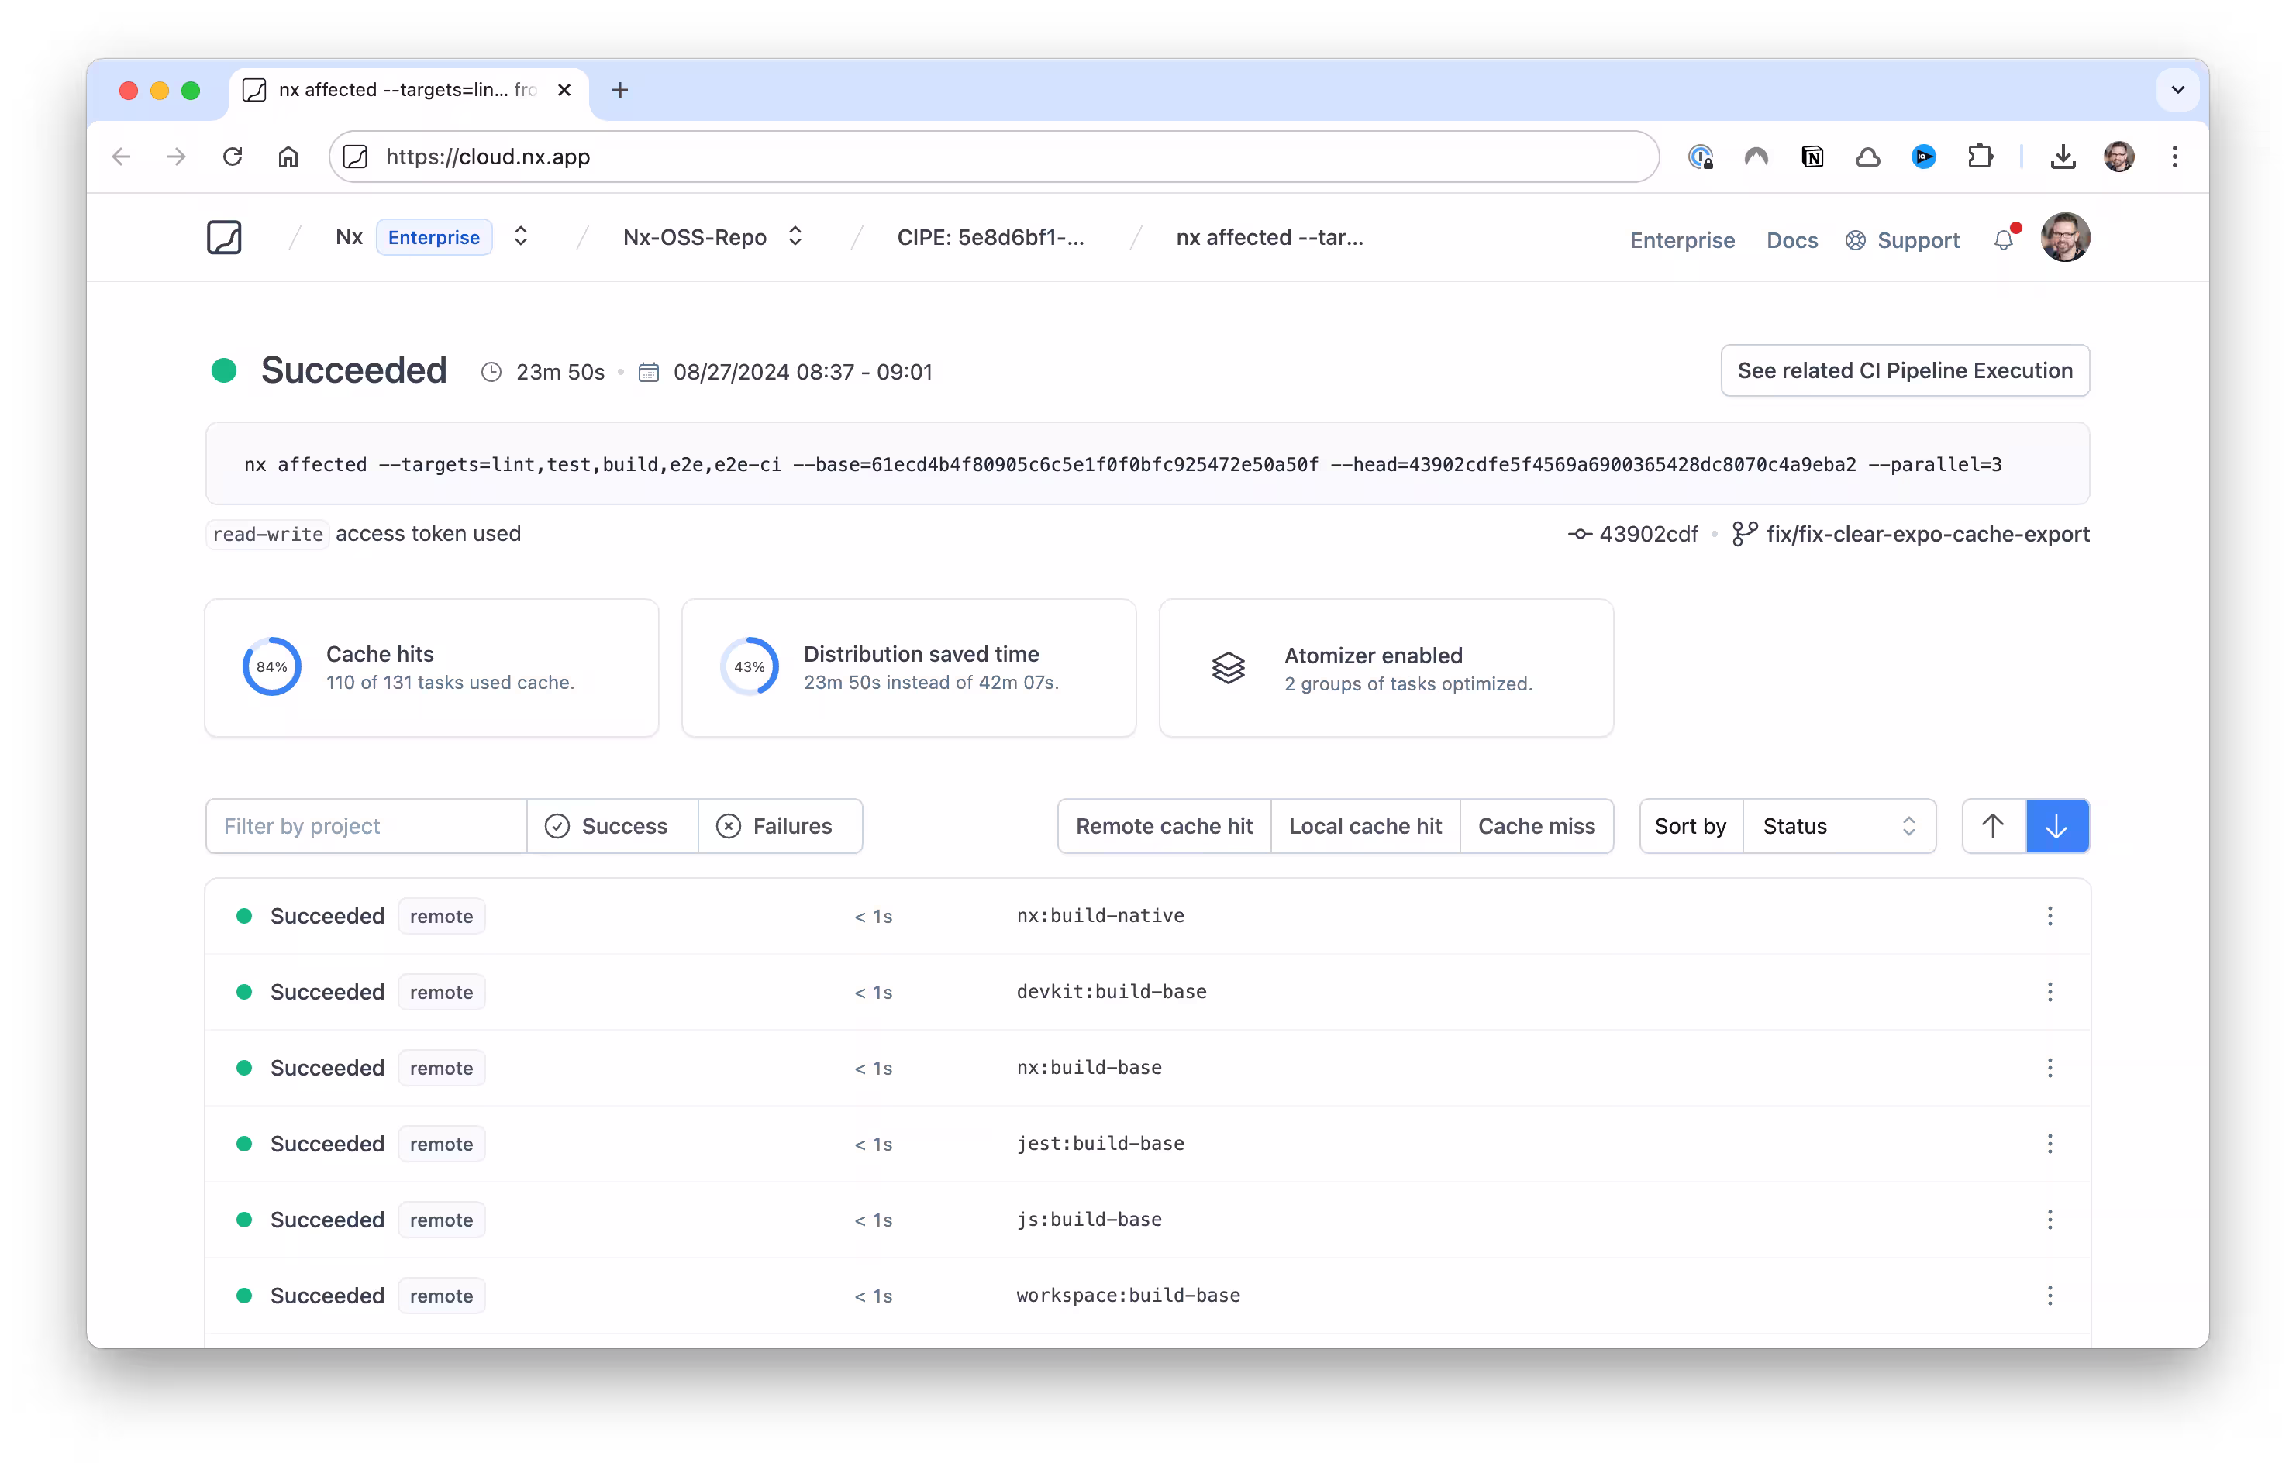This screenshot has width=2296, height=1463.
Task: Select the branch icon next to fix/fix-clear-expo-cache-export
Action: [1744, 534]
